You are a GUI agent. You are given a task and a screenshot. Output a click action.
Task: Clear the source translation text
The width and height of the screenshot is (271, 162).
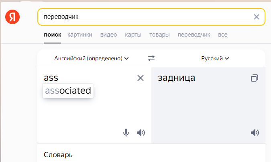141,78
